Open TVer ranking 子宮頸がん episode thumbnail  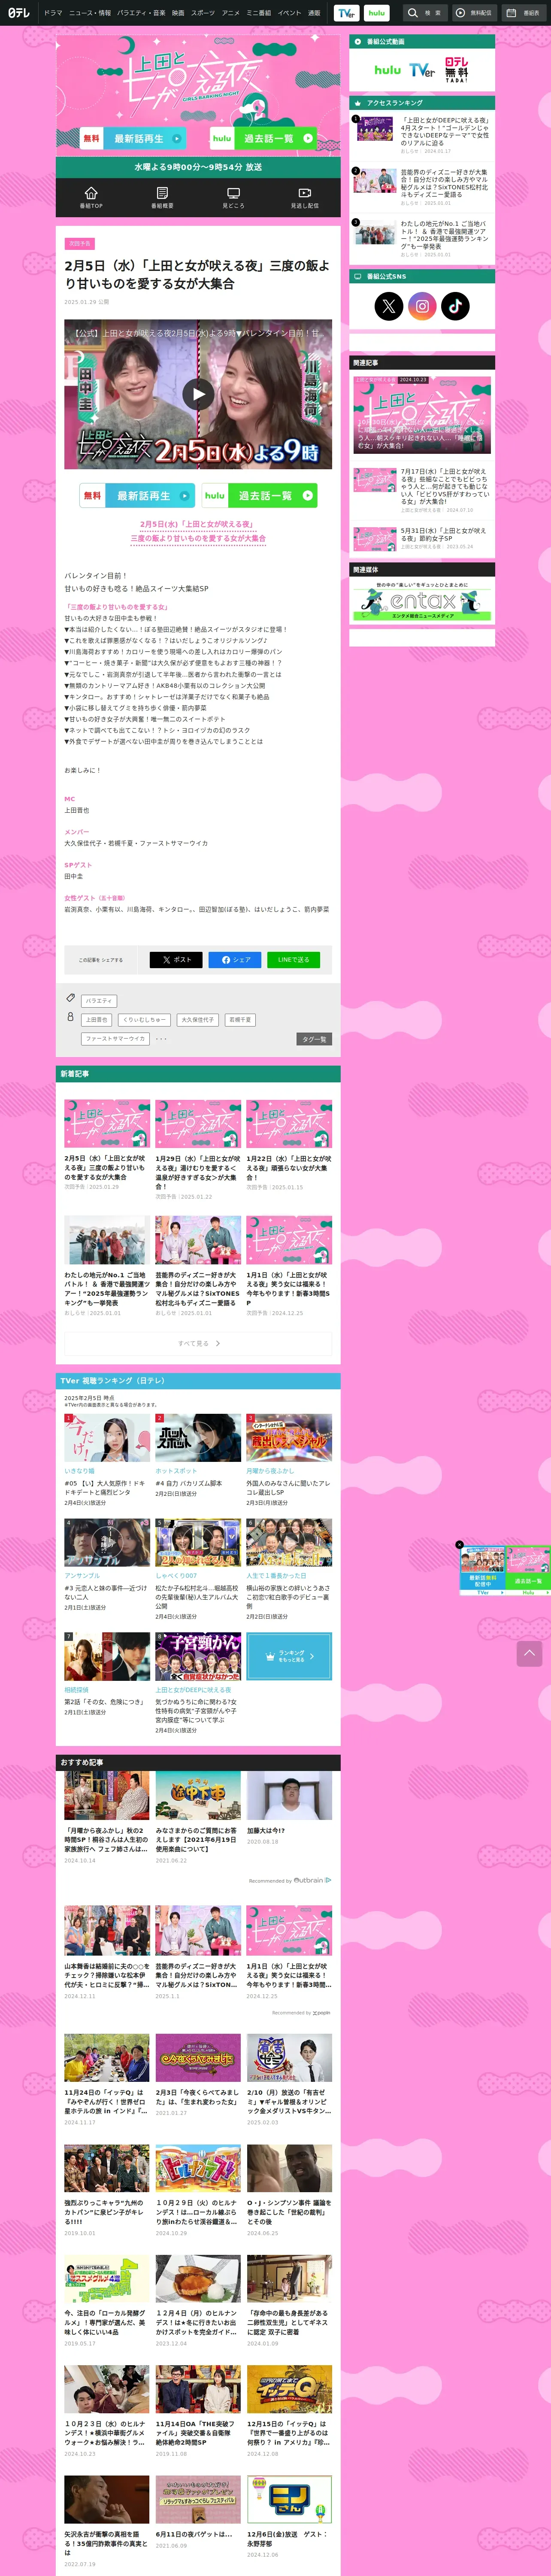tap(198, 1656)
